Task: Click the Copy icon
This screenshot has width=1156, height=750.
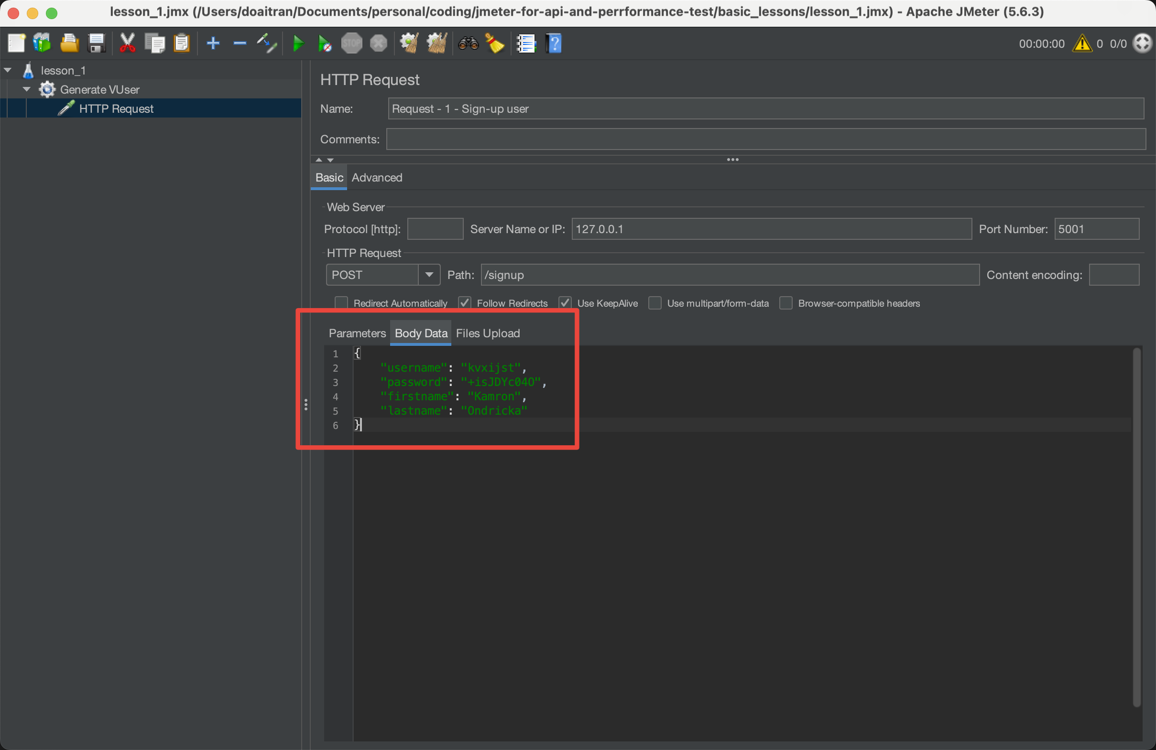Action: (155, 43)
